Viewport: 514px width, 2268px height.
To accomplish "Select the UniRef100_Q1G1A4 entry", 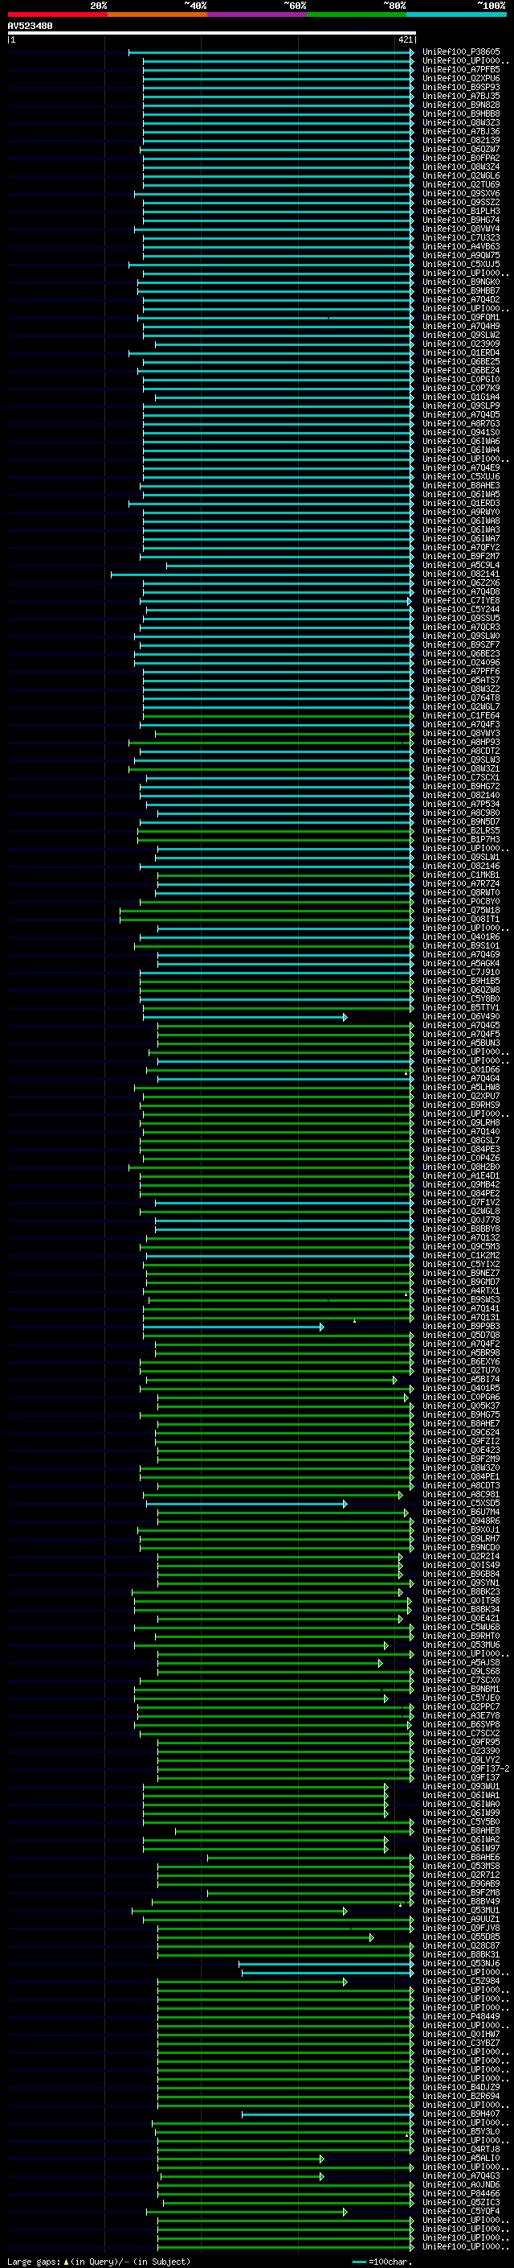I will [461, 397].
